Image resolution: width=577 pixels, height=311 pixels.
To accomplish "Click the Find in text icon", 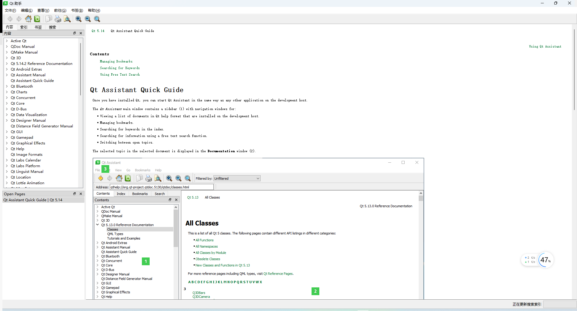I will tap(67, 19).
